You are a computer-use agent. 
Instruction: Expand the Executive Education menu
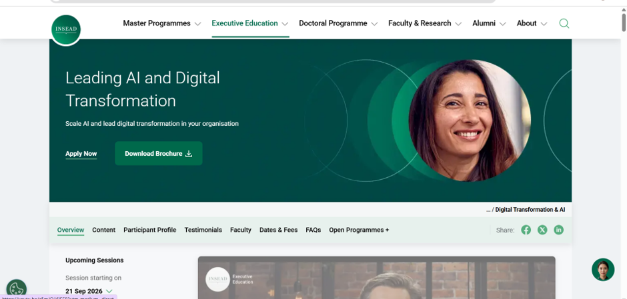[x=250, y=23]
